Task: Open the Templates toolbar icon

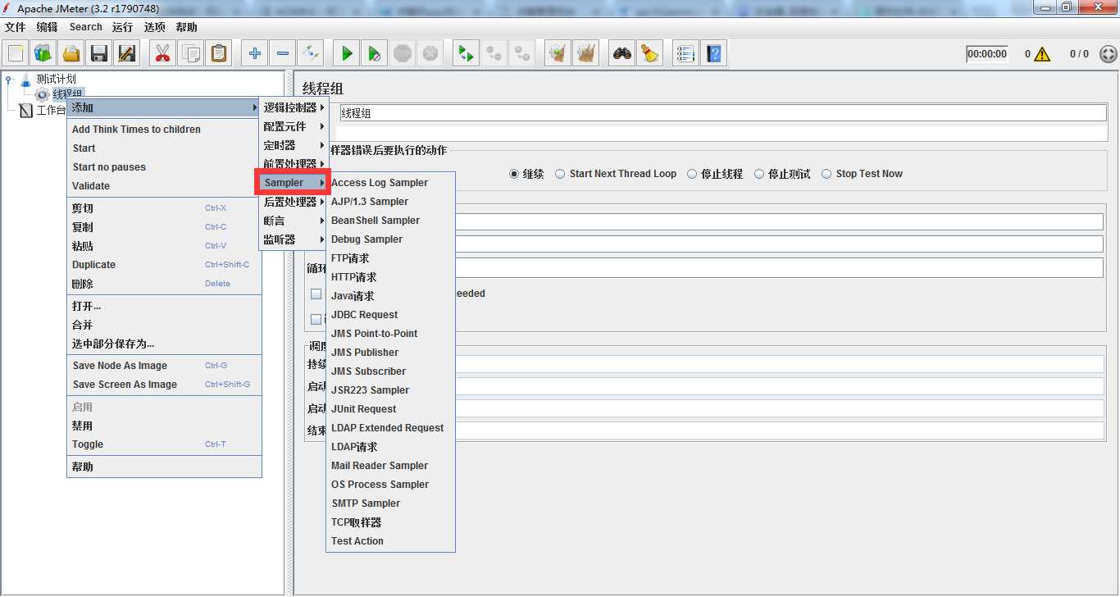Action: click(43, 54)
